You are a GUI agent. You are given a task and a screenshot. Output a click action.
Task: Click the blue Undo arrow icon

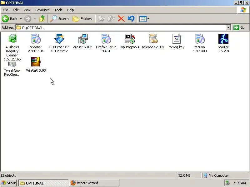pos(131,19)
